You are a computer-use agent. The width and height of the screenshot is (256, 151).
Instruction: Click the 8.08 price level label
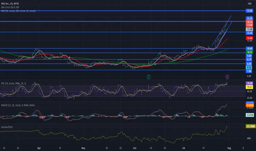pyautogui.click(x=249, y=64)
